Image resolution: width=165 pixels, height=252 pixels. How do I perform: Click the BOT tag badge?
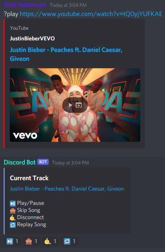click(43, 162)
